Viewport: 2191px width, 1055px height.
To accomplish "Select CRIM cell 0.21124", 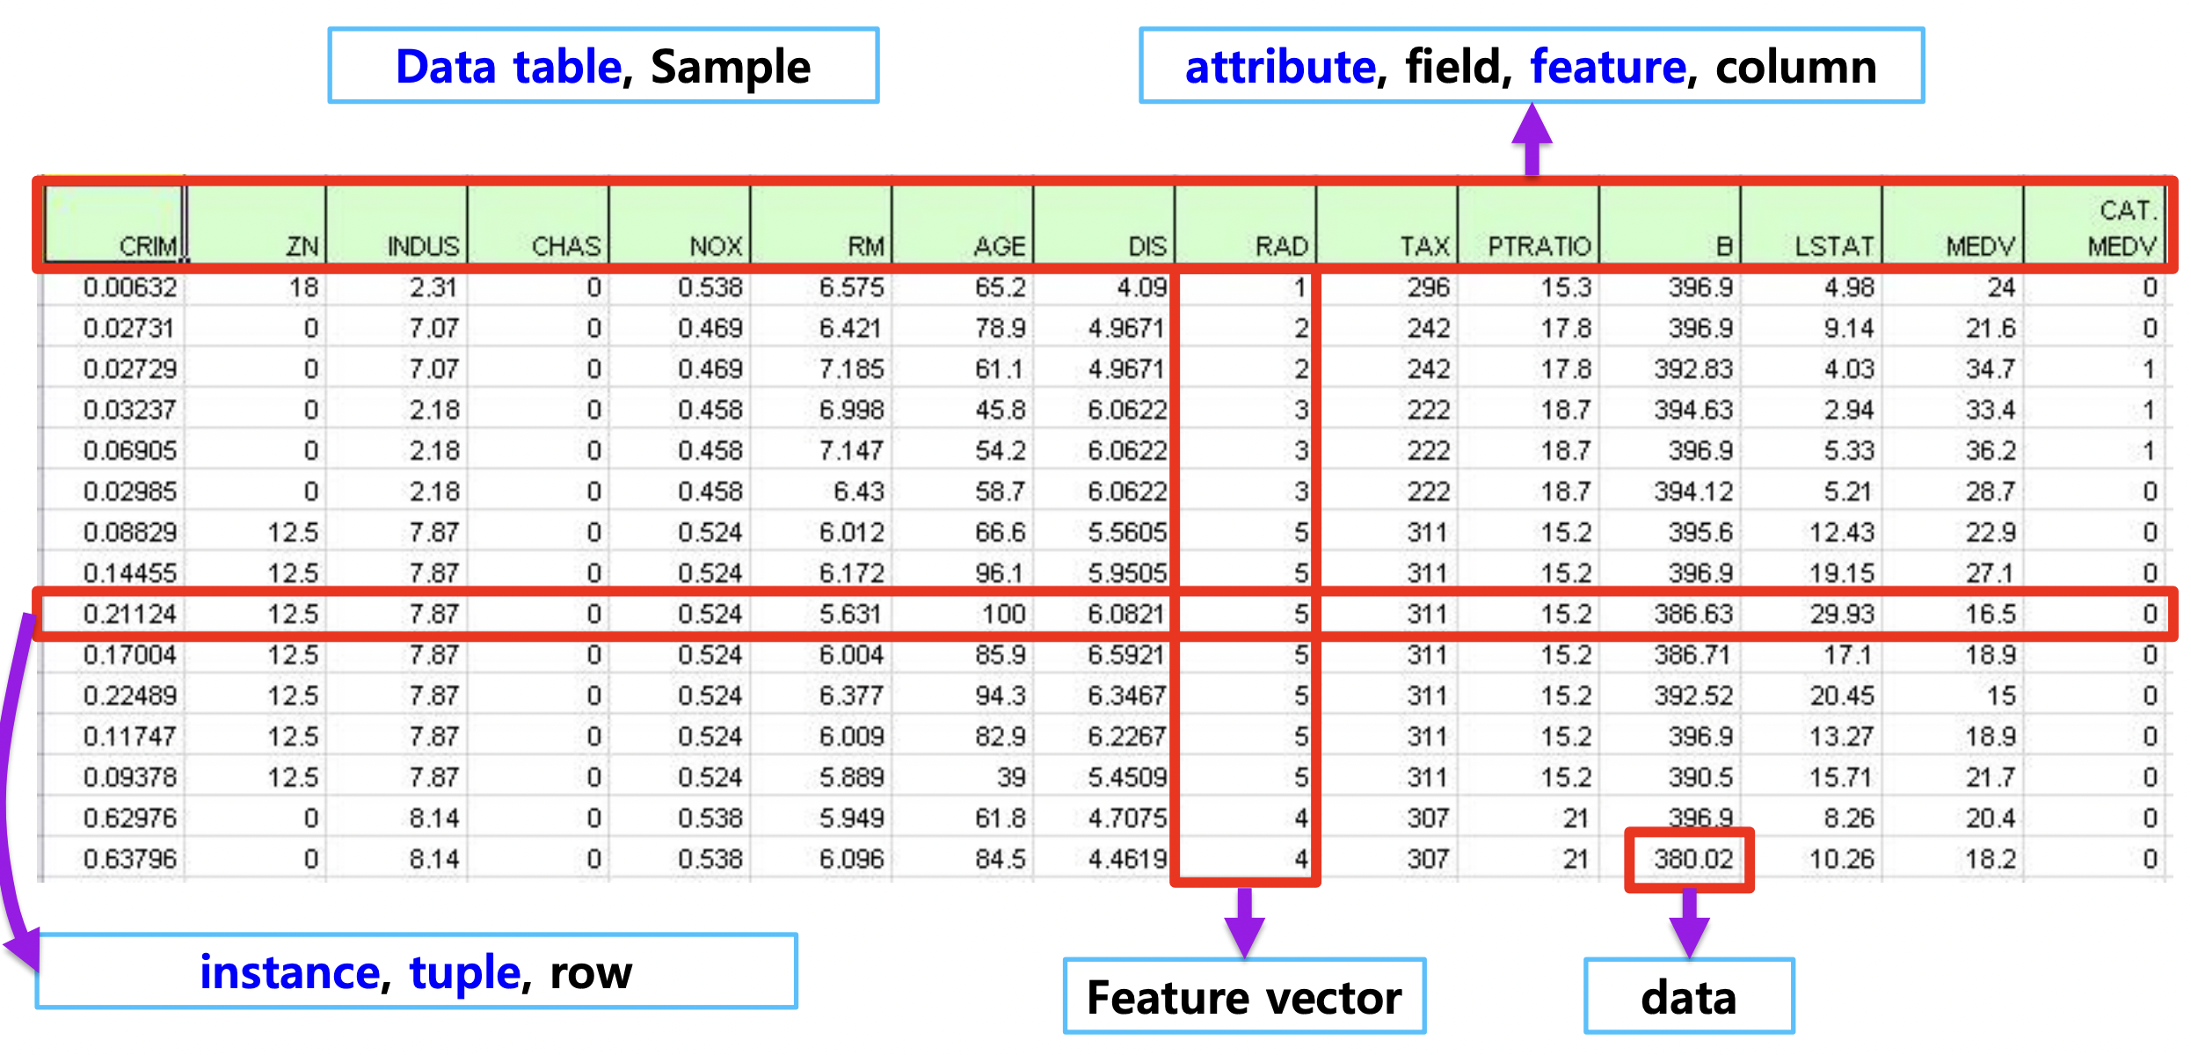I will point(115,614).
